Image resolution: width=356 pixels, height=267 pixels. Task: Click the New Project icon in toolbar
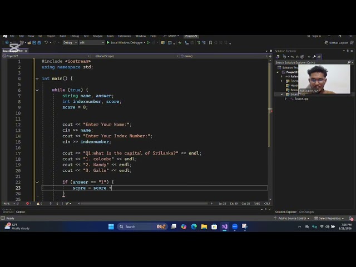click(22, 42)
